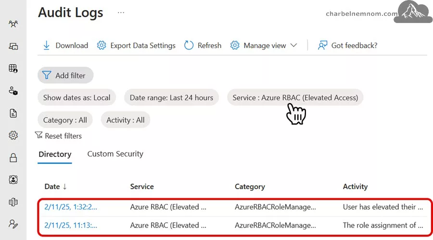Click AzureRBACRoleManage... in the 11:13 row

pos(275,226)
